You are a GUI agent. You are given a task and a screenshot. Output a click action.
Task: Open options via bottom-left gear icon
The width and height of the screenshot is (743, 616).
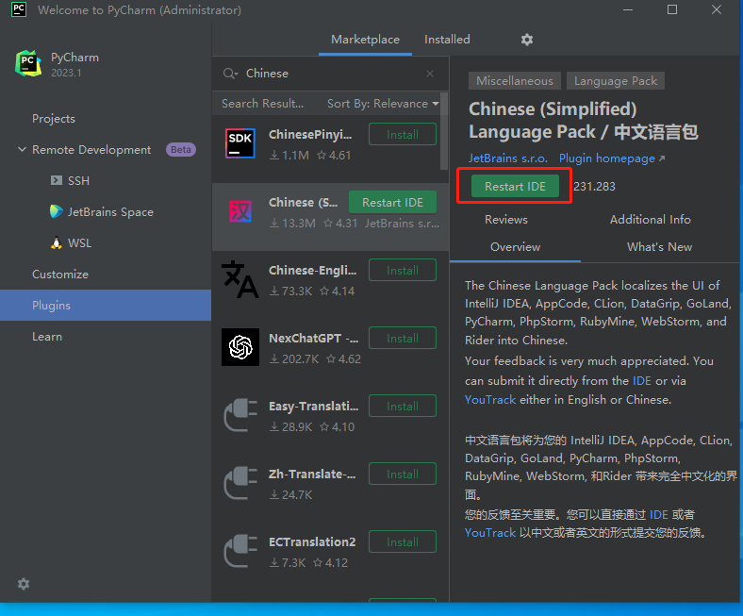click(x=24, y=584)
